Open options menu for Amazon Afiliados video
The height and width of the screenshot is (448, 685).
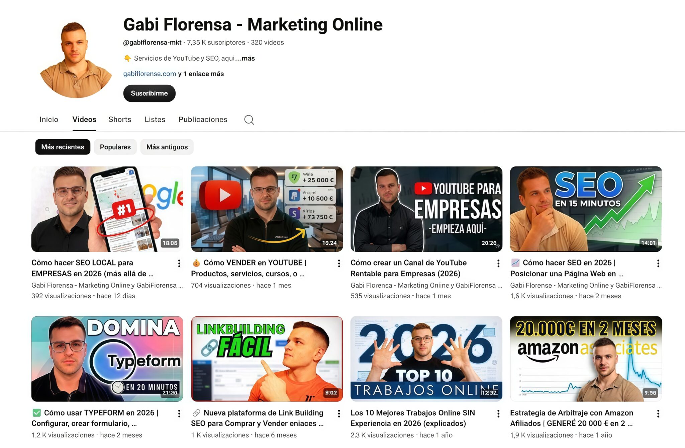pos(658,414)
